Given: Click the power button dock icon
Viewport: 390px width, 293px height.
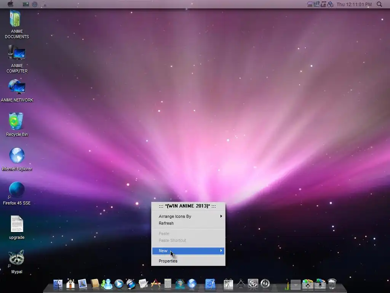Looking at the screenshot, I should (x=265, y=284).
